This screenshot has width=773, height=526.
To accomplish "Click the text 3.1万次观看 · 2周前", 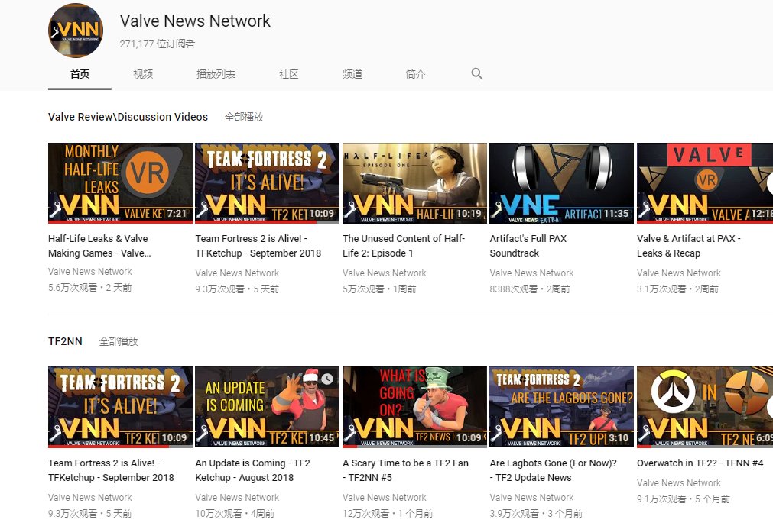I will pyautogui.click(x=677, y=289).
